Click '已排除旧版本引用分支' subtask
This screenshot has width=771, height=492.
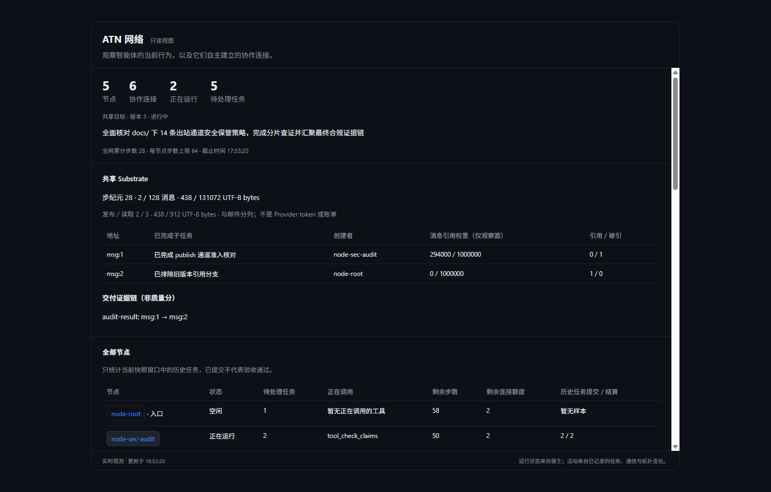[186, 274]
